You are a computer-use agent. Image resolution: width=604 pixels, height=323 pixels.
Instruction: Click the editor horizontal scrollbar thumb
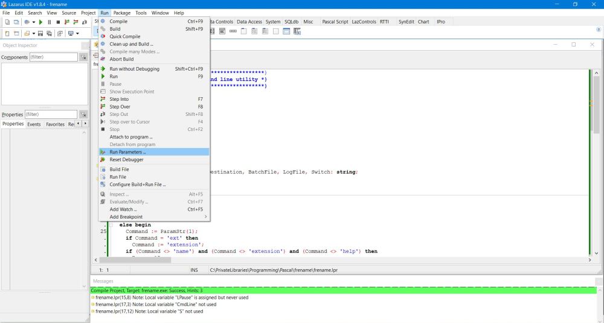[x=135, y=260]
